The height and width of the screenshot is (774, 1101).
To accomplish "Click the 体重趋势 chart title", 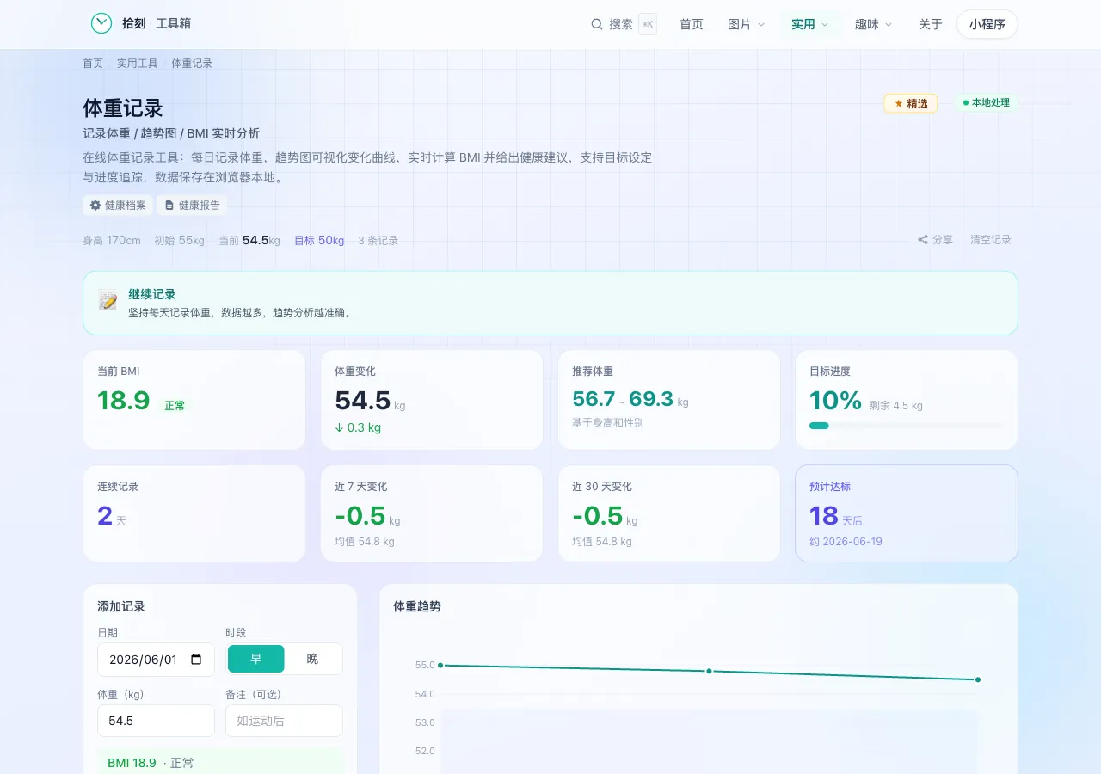I will pyautogui.click(x=417, y=606).
